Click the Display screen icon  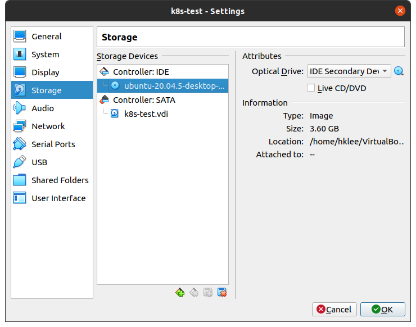[20, 72]
